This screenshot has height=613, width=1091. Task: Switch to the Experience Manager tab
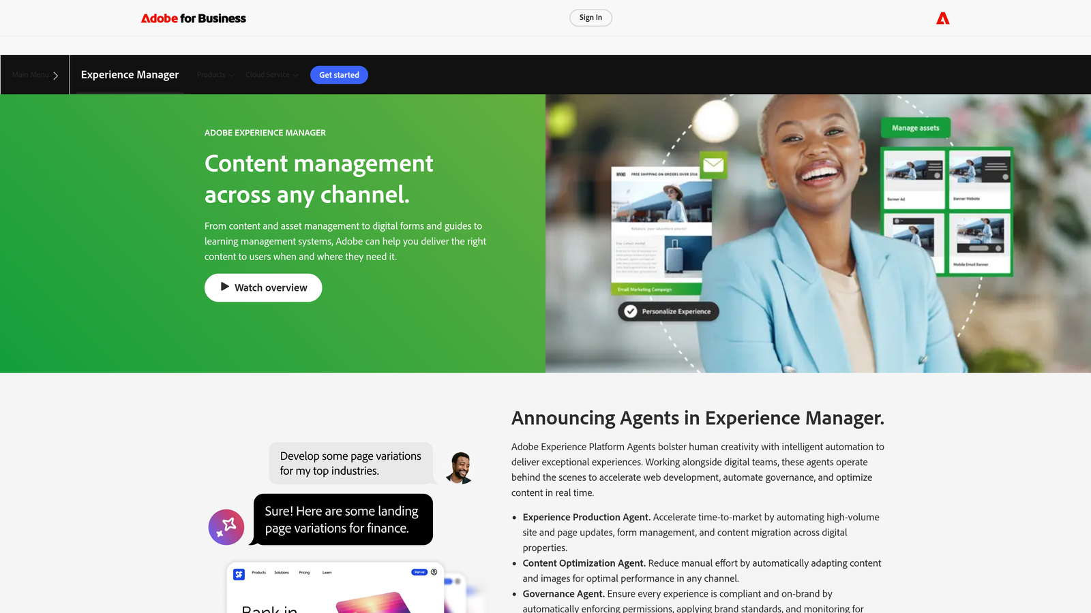[130, 75]
